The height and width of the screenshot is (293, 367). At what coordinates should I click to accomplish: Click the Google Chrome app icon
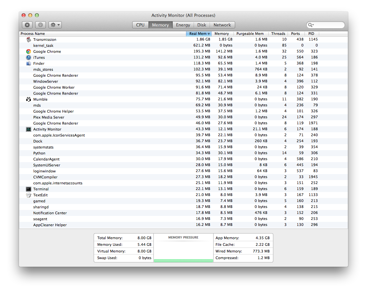coord(29,51)
